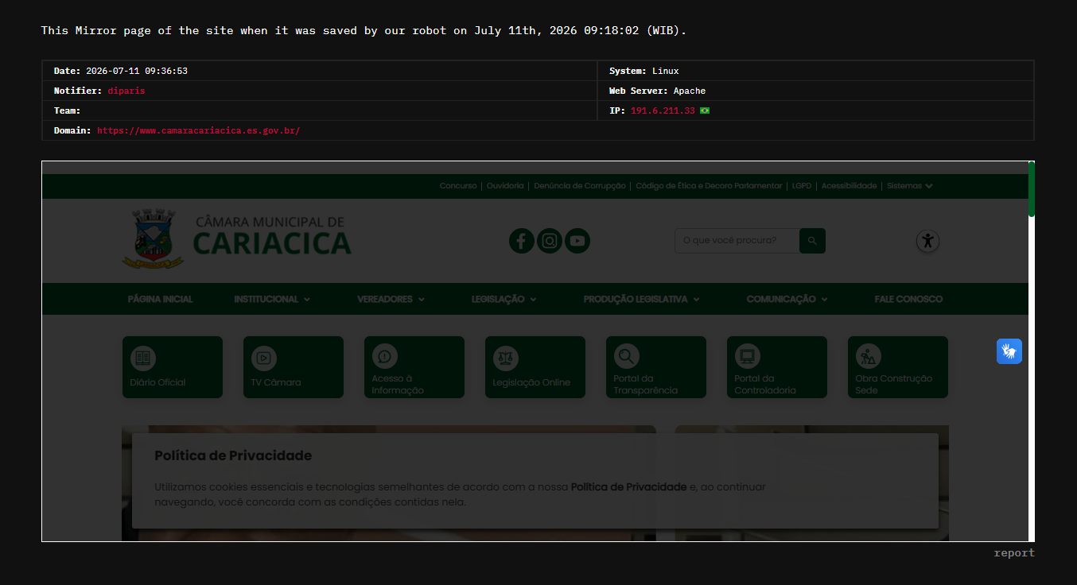Open Código de Ética e Decoro Parlamentar

709,186
